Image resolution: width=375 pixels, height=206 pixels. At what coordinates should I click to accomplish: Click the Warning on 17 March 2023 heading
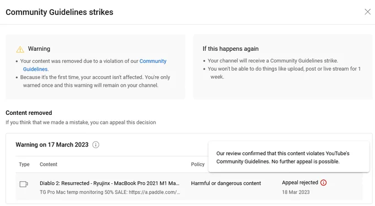coord(52,145)
